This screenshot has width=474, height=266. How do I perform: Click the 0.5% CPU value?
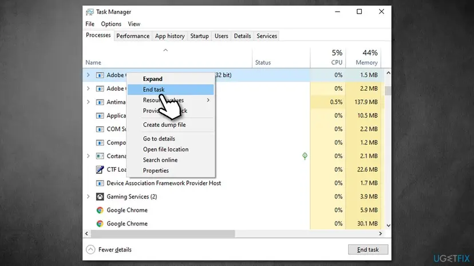click(x=336, y=102)
